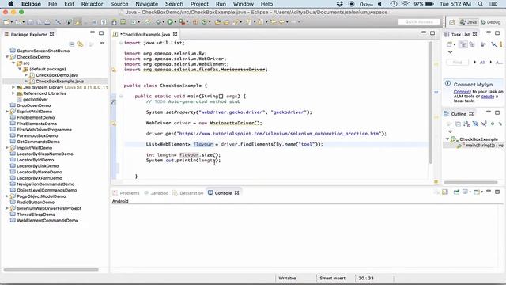Click the Task List Find field

click(458, 62)
